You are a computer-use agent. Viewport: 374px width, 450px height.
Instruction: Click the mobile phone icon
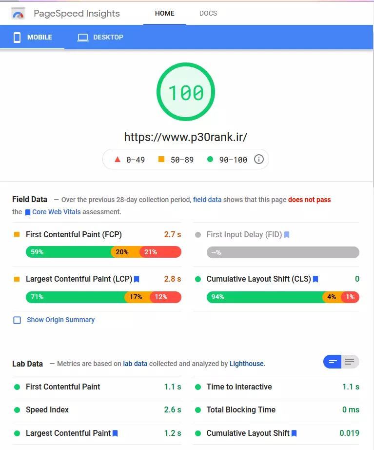coord(17,37)
